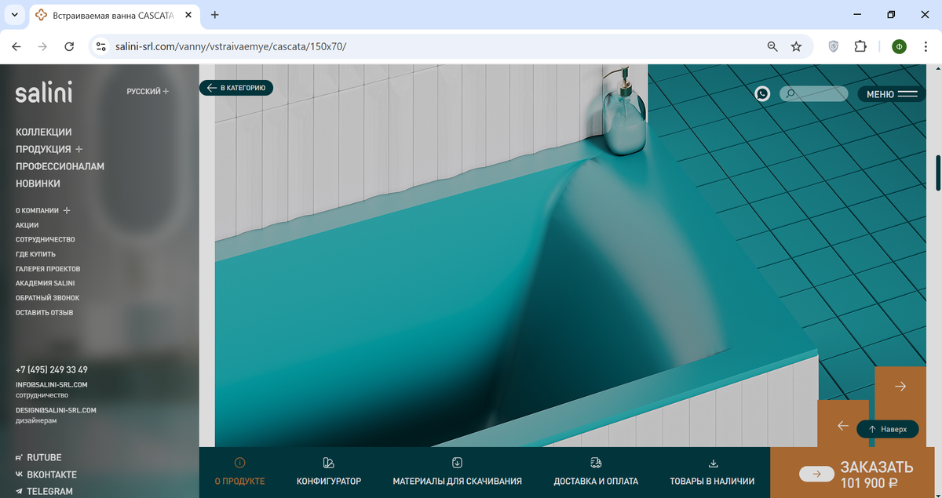Click the Наверх button
This screenshot has height=498, width=942.
tap(887, 429)
